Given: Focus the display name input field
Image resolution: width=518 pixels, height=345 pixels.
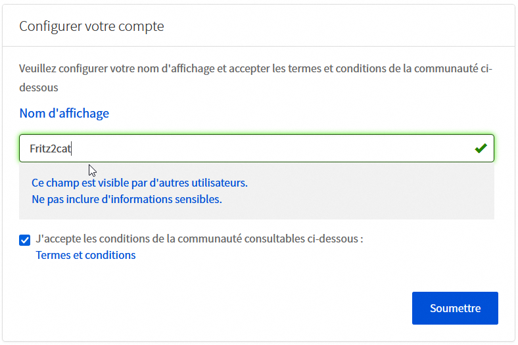Looking at the screenshot, I should pyautogui.click(x=263, y=149).
